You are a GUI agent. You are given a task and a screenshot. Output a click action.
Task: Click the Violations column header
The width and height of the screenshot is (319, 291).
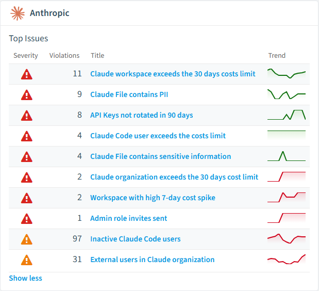(x=64, y=56)
